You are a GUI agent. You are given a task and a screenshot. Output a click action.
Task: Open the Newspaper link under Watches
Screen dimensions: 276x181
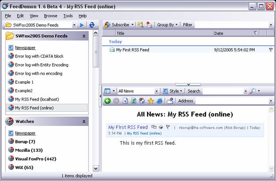pos(25,133)
